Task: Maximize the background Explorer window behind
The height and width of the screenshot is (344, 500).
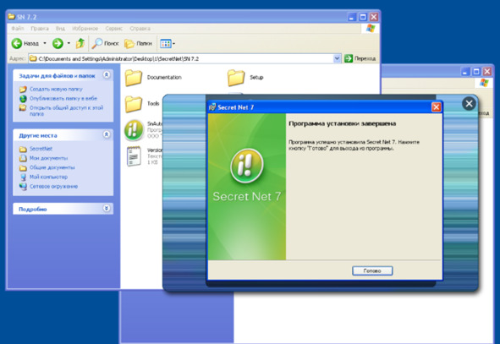Action: 476,71
